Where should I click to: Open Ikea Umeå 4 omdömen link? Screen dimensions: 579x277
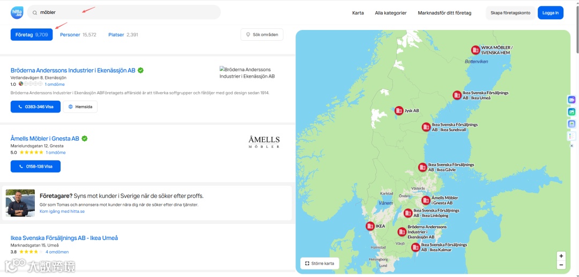point(57,252)
